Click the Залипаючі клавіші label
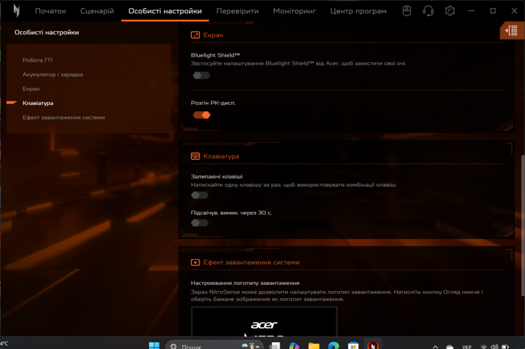 (x=217, y=176)
